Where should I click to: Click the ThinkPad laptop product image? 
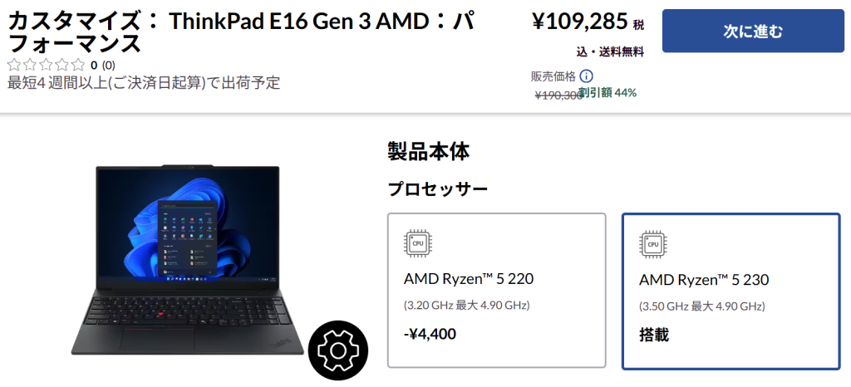(187, 260)
